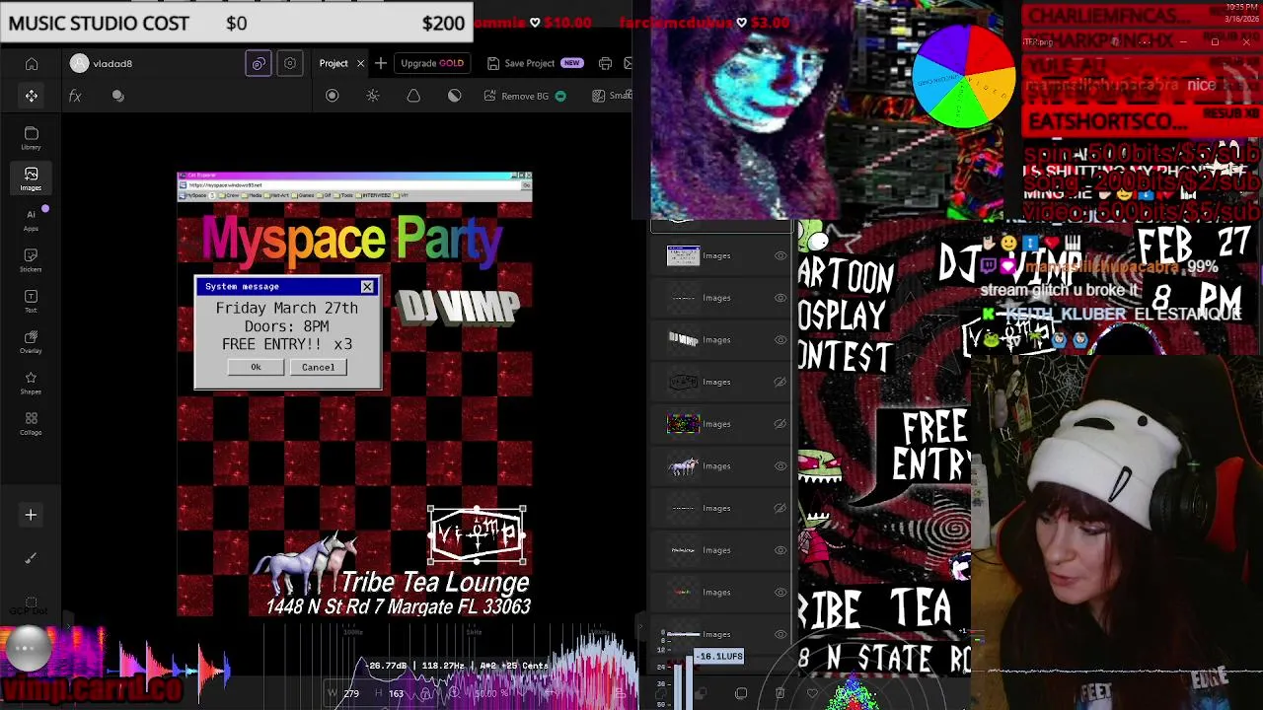Open the fx effects panel
The height and width of the screenshot is (710, 1263).
tap(75, 96)
